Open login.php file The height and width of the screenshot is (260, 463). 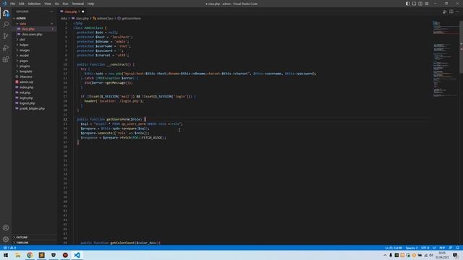pos(26,98)
